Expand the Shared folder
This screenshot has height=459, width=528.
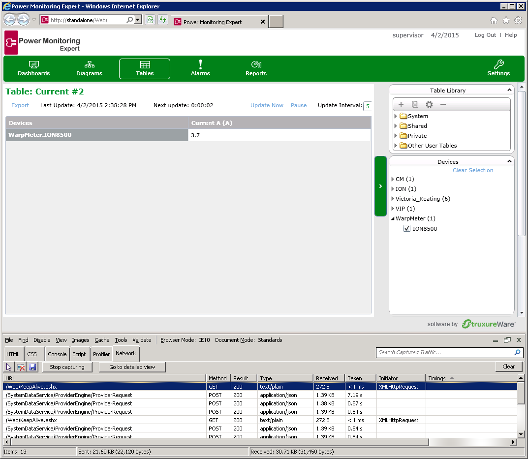pyautogui.click(x=396, y=125)
